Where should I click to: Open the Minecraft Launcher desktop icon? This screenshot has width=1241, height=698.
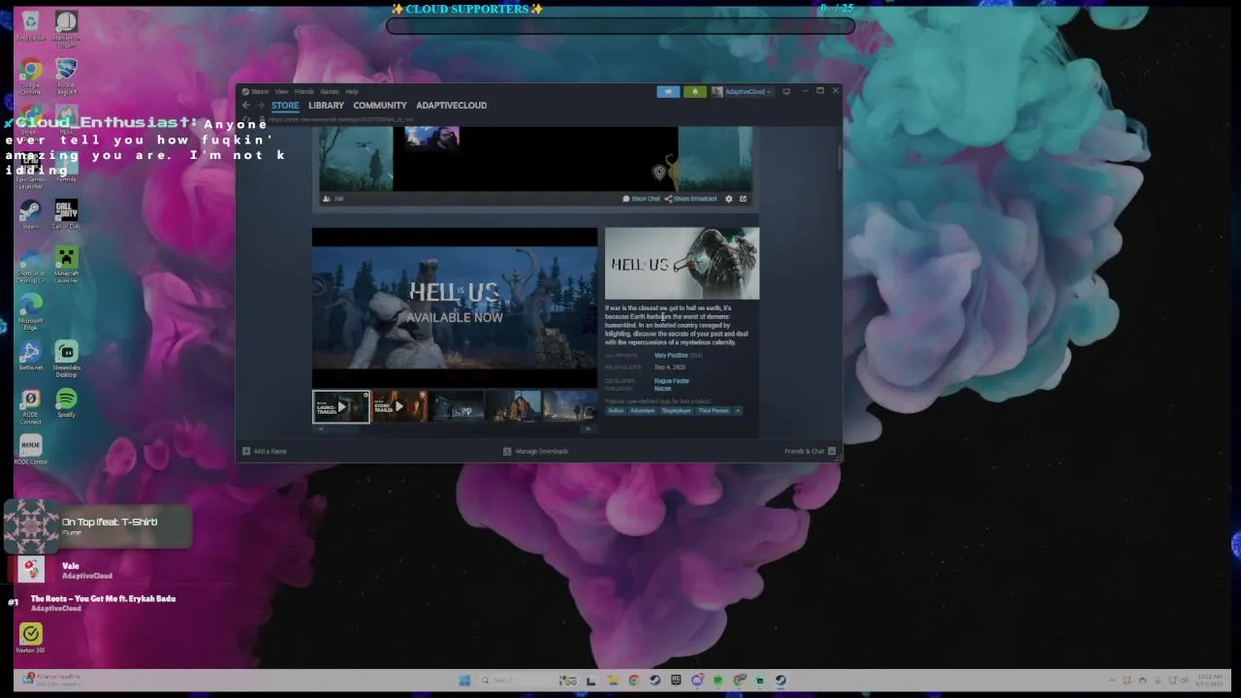coord(66,264)
